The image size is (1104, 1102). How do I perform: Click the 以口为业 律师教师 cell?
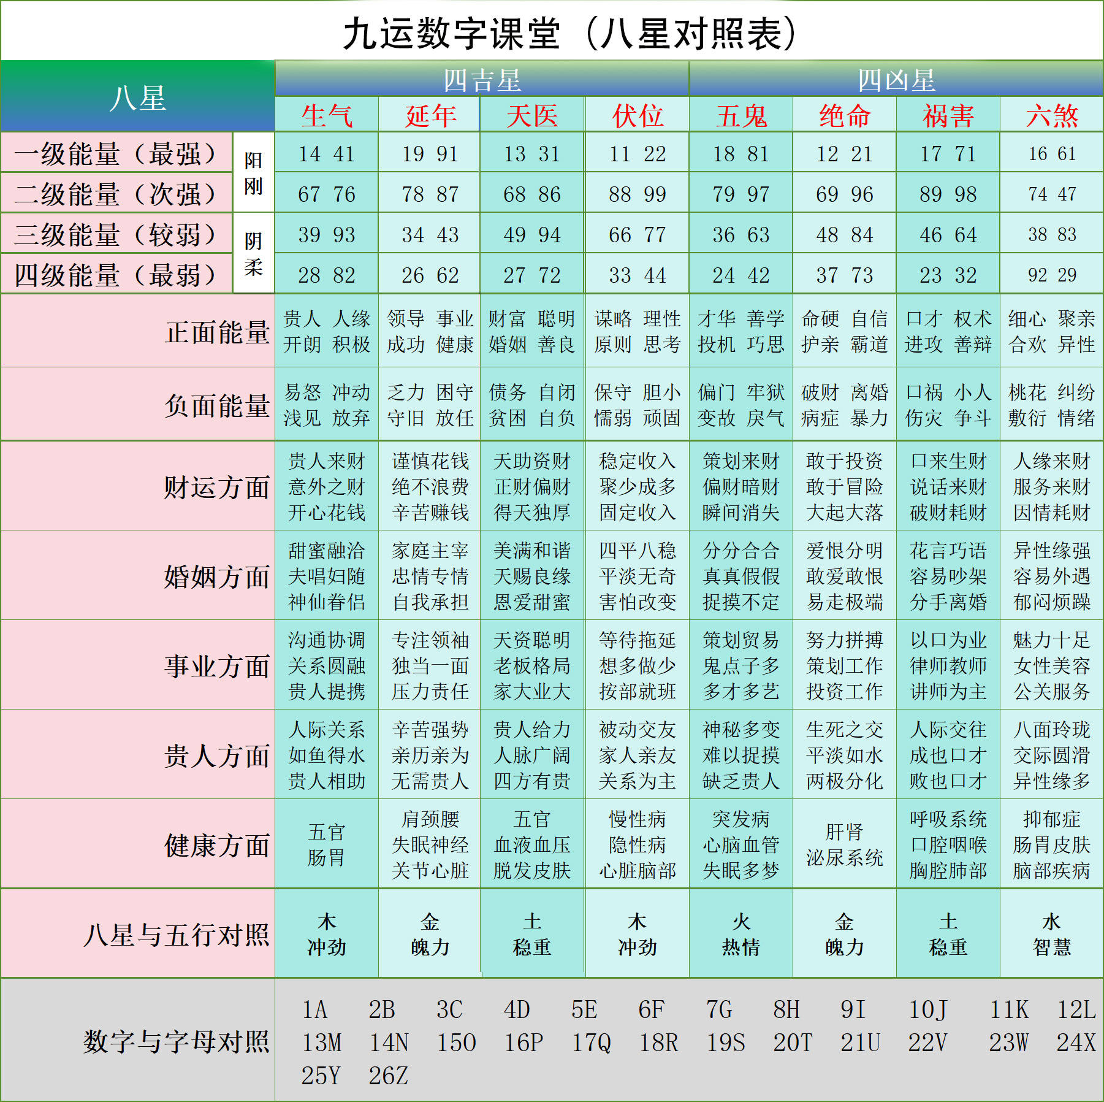tap(948, 665)
